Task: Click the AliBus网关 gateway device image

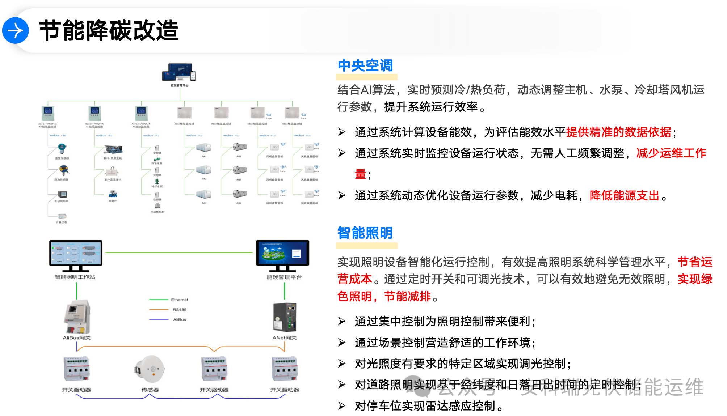Action: point(77,317)
